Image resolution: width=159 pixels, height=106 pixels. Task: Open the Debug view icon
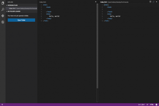pos(3,22)
